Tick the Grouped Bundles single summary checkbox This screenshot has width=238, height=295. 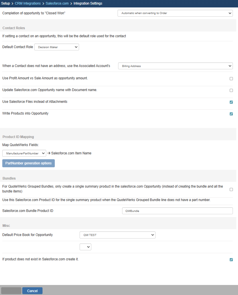point(231,189)
